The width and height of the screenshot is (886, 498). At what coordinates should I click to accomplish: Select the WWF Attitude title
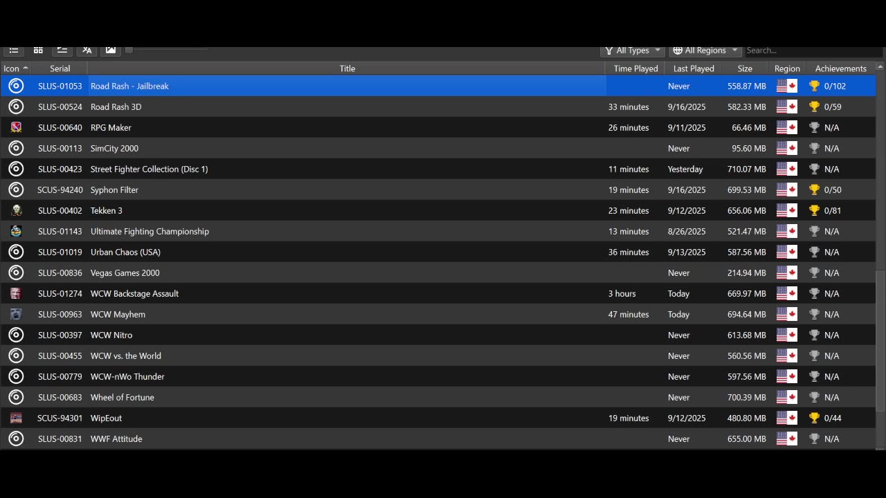click(x=116, y=439)
